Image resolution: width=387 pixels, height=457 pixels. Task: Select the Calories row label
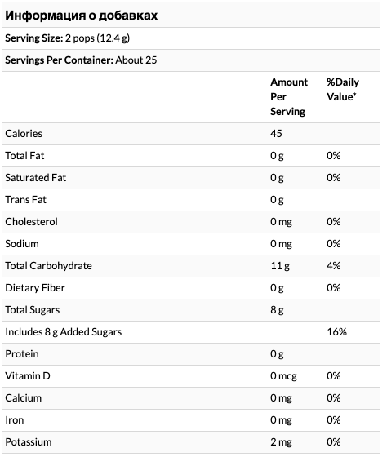pos(24,134)
